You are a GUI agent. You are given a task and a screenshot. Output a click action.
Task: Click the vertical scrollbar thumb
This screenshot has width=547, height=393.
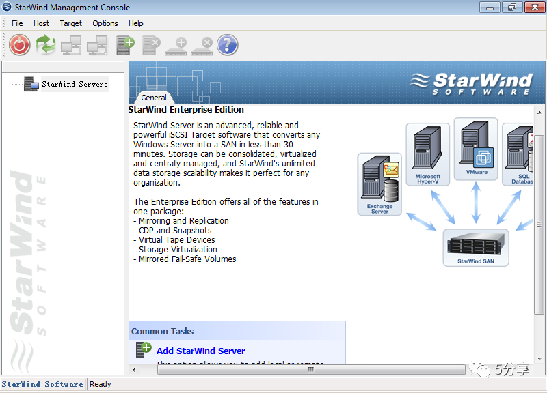[x=539, y=224]
